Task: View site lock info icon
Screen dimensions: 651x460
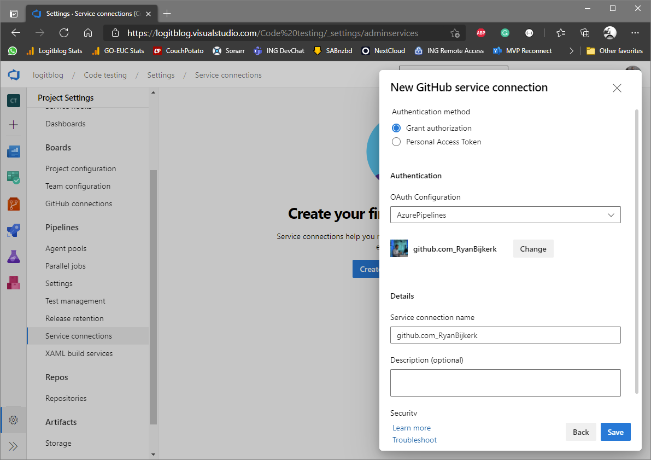Action: coord(115,33)
